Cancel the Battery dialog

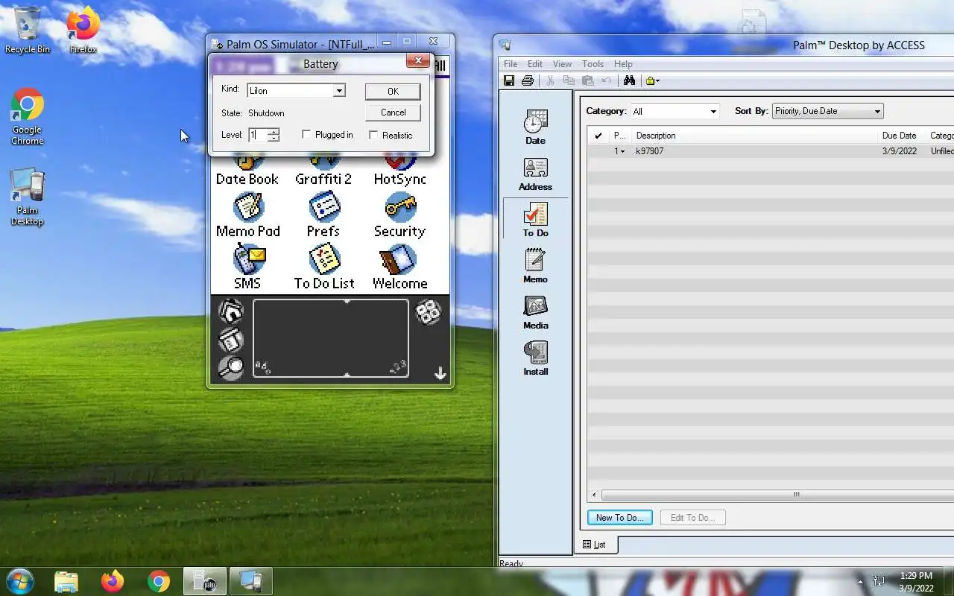click(x=393, y=112)
